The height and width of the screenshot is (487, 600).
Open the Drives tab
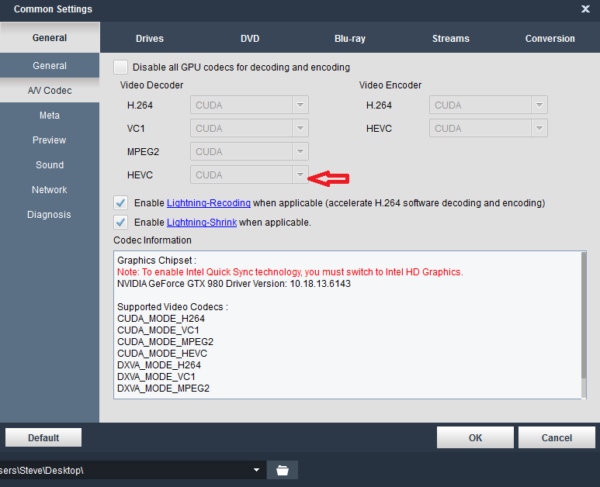pos(150,39)
